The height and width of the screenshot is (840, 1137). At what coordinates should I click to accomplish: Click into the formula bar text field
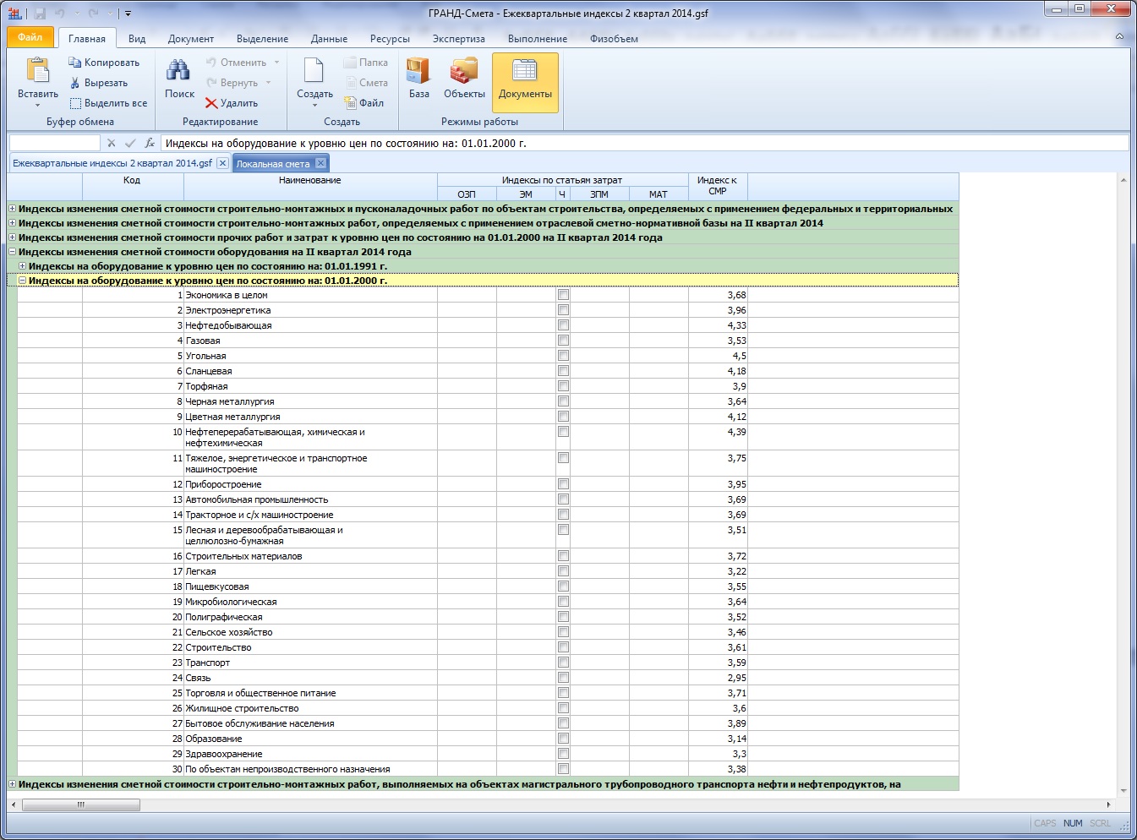coord(642,144)
